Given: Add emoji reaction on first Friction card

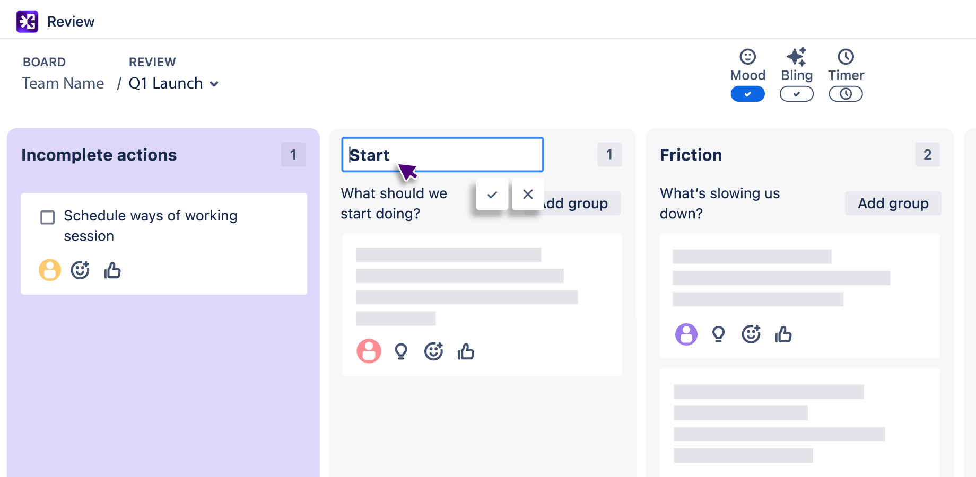Looking at the screenshot, I should tap(751, 334).
